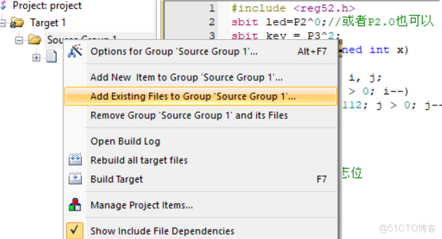442x239 pixels.
Task: Choose Add Existing Files to Group 'Source Group 1'
Action: click(193, 96)
